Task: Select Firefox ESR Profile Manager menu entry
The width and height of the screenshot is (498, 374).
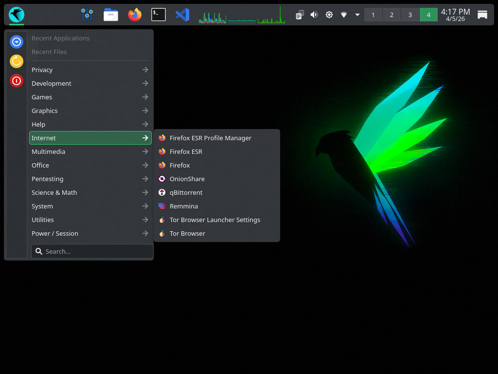Action: 210,138
